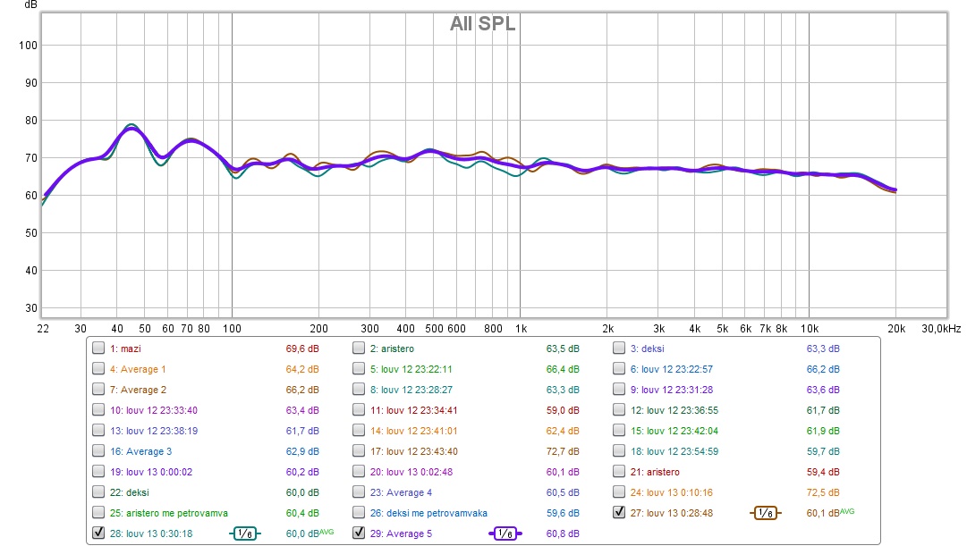Uncheck trace 28: Ιουν 13 0:30:18
This screenshot has height=546, width=967.
pyautogui.click(x=98, y=533)
